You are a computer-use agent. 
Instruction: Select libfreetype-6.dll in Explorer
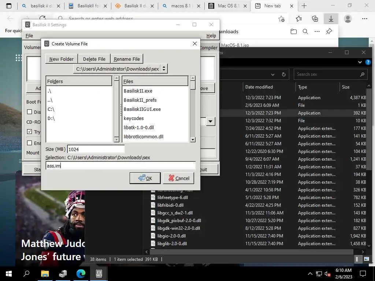point(172,197)
